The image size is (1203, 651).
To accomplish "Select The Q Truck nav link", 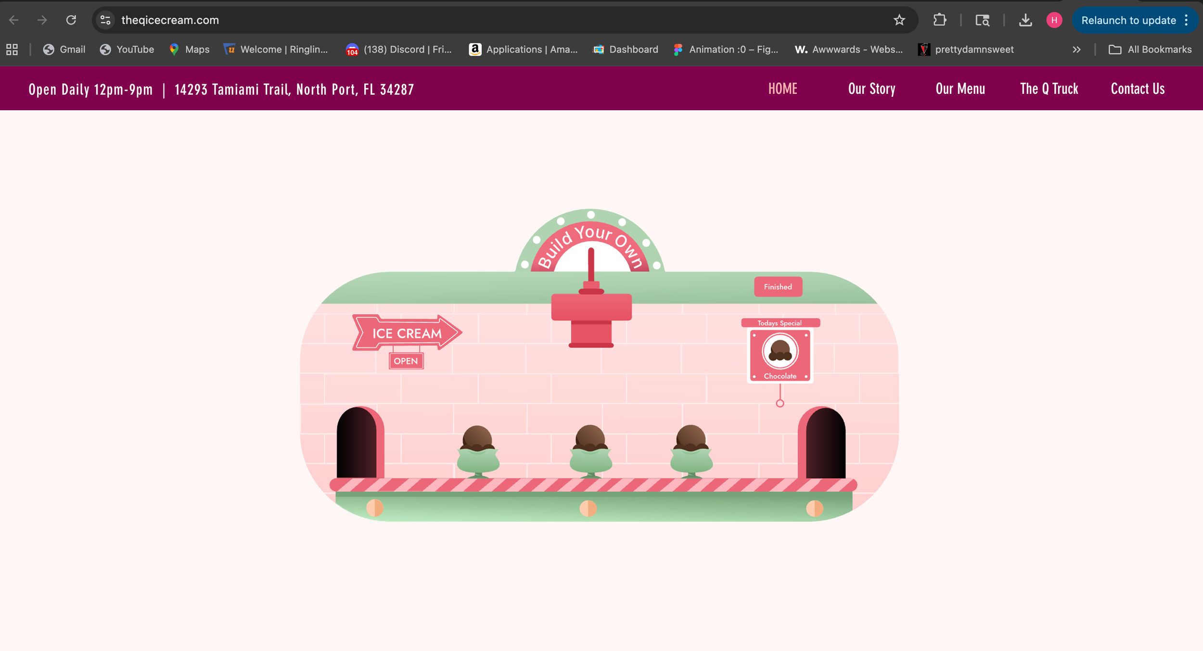I will click(x=1049, y=89).
